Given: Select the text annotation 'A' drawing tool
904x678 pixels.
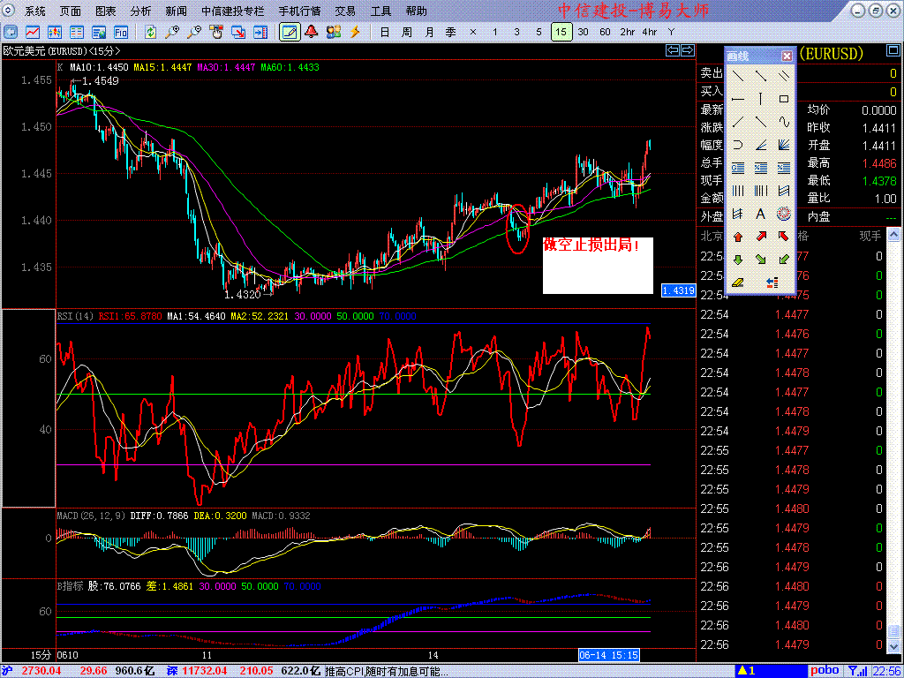Looking at the screenshot, I should point(760,214).
